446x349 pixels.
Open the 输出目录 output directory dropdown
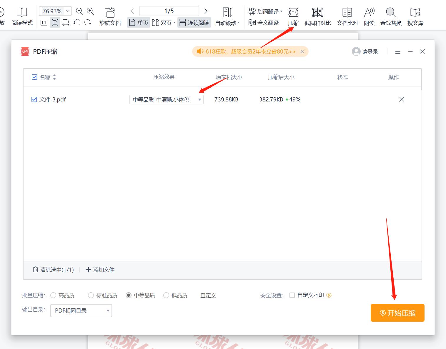(x=81, y=310)
